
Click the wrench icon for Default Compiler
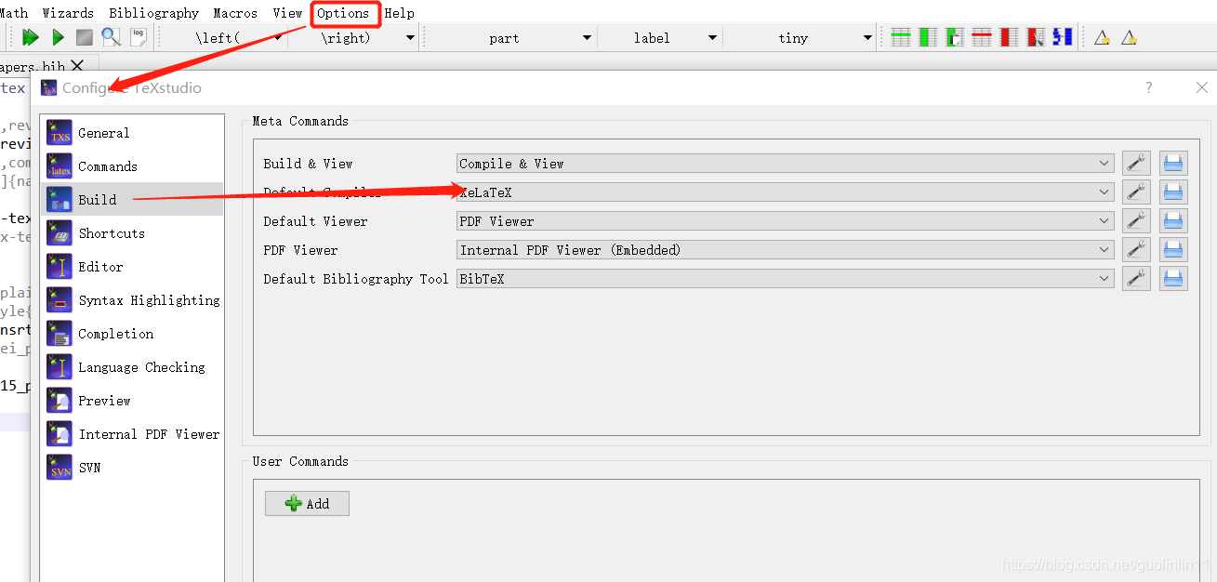tap(1136, 192)
